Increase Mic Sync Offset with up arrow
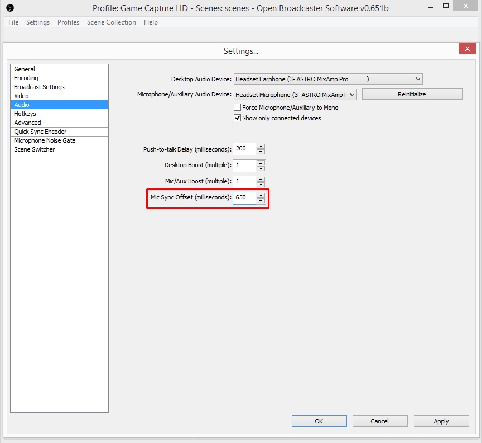Image resolution: width=482 pixels, height=443 pixels. tap(261, 195)
